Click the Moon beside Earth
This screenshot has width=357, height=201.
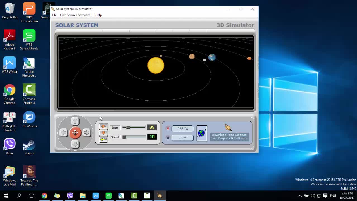[x=205, y=60]
